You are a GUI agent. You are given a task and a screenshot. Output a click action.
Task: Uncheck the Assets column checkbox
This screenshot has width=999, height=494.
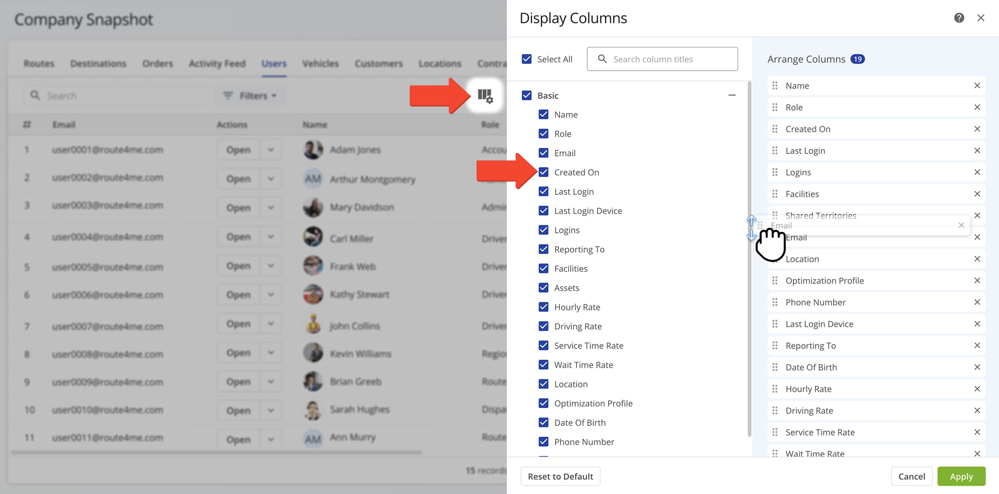click(543, 287)
